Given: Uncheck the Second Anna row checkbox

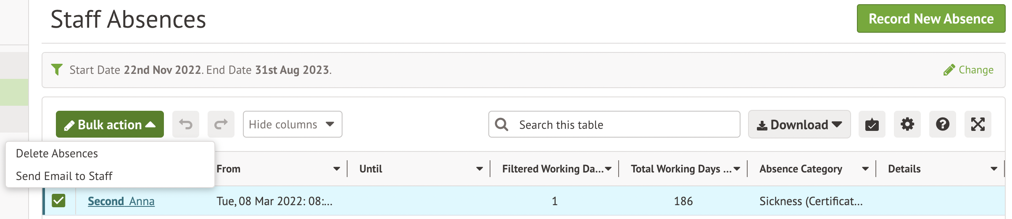Looking at the screenshot, I should 58,201.
